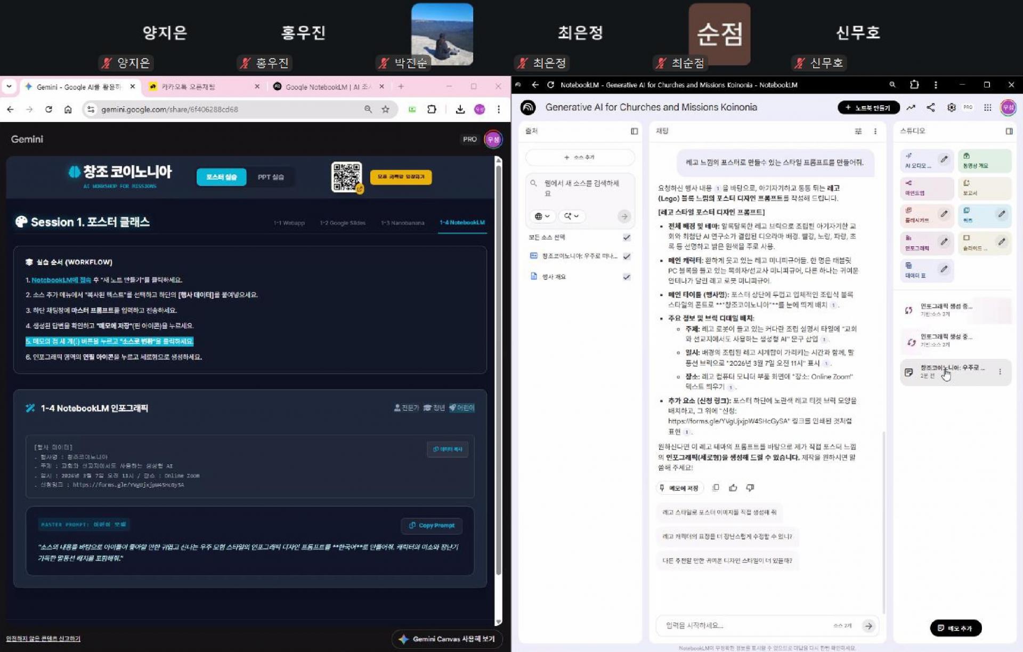
Task: Select the 전문가 audience option
Action: (406, 408)
